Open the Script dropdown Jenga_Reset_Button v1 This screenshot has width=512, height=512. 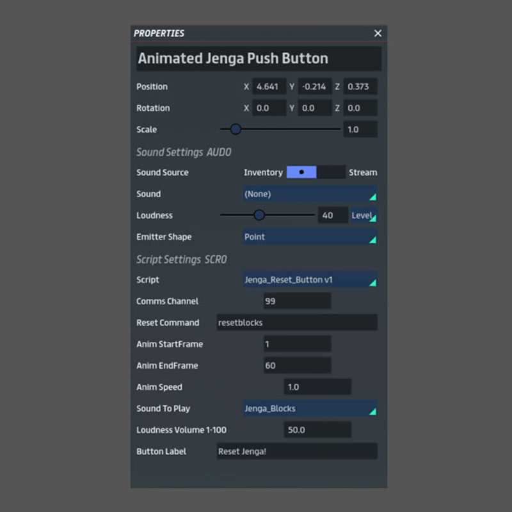[x=309, y=280]
